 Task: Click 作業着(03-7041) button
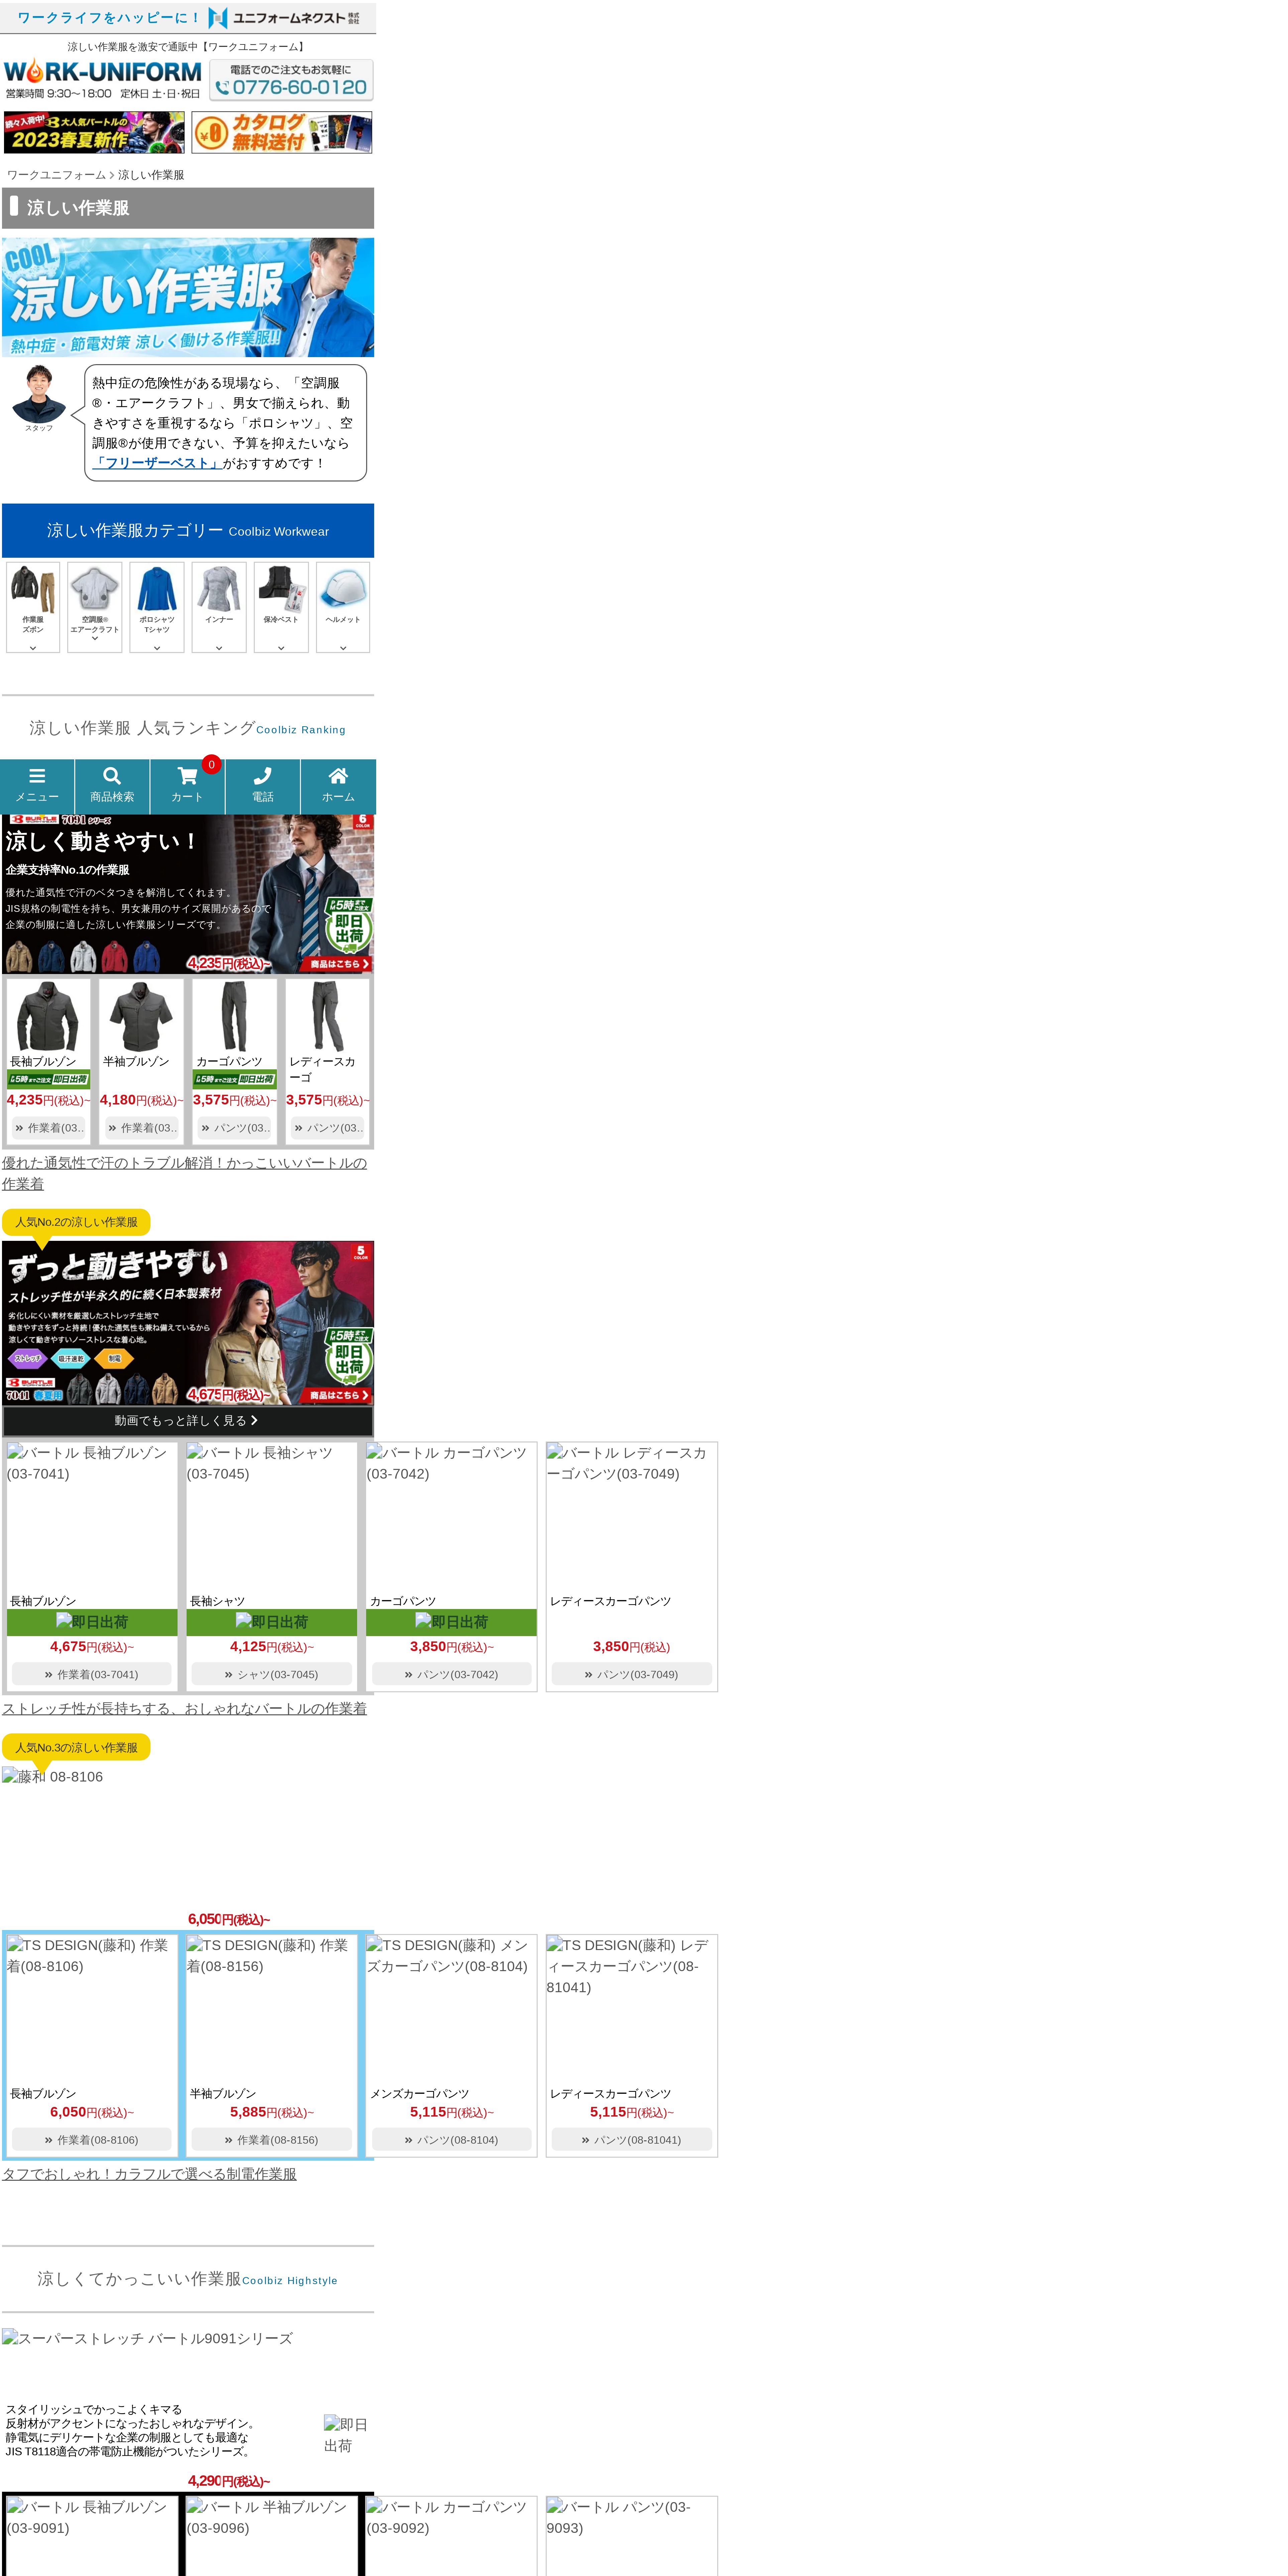(x=92, y=1674)
